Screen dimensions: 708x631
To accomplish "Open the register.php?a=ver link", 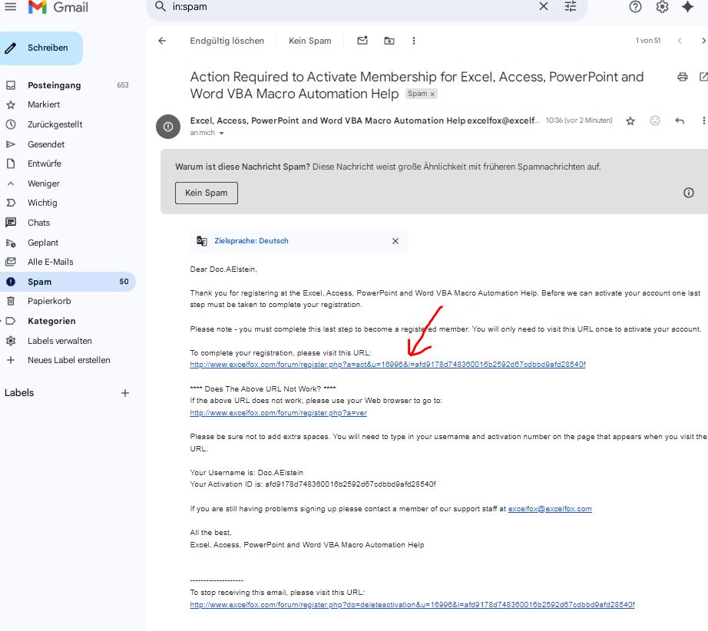I will pyautogui.click(x=278, y=413).
